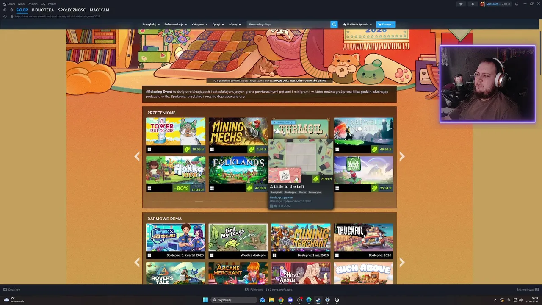Open the MACCCAM profile tab

click(100, 10)
